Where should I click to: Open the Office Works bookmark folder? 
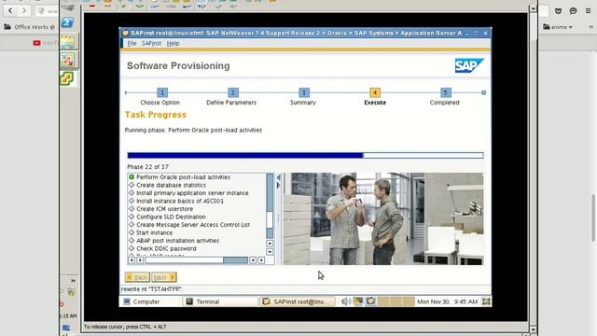(x=29, y=27)
